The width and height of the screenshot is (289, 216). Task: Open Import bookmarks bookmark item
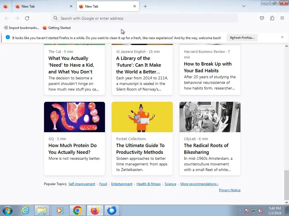(x=21, y=28)
